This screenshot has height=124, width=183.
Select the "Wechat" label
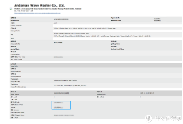pos(13,107)
